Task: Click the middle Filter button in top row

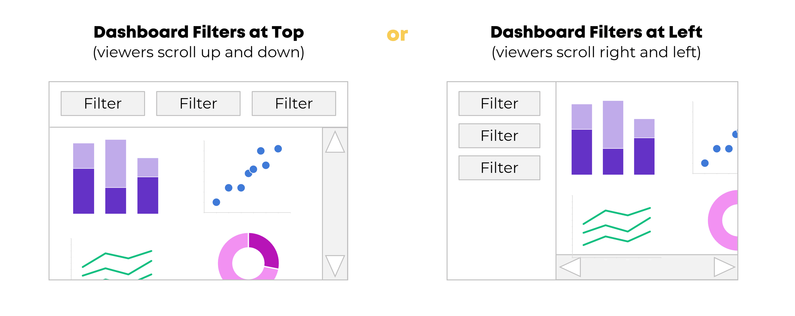Action: 198,103
